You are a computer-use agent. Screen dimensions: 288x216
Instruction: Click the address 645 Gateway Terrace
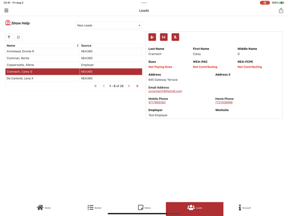tap(163, 80)
